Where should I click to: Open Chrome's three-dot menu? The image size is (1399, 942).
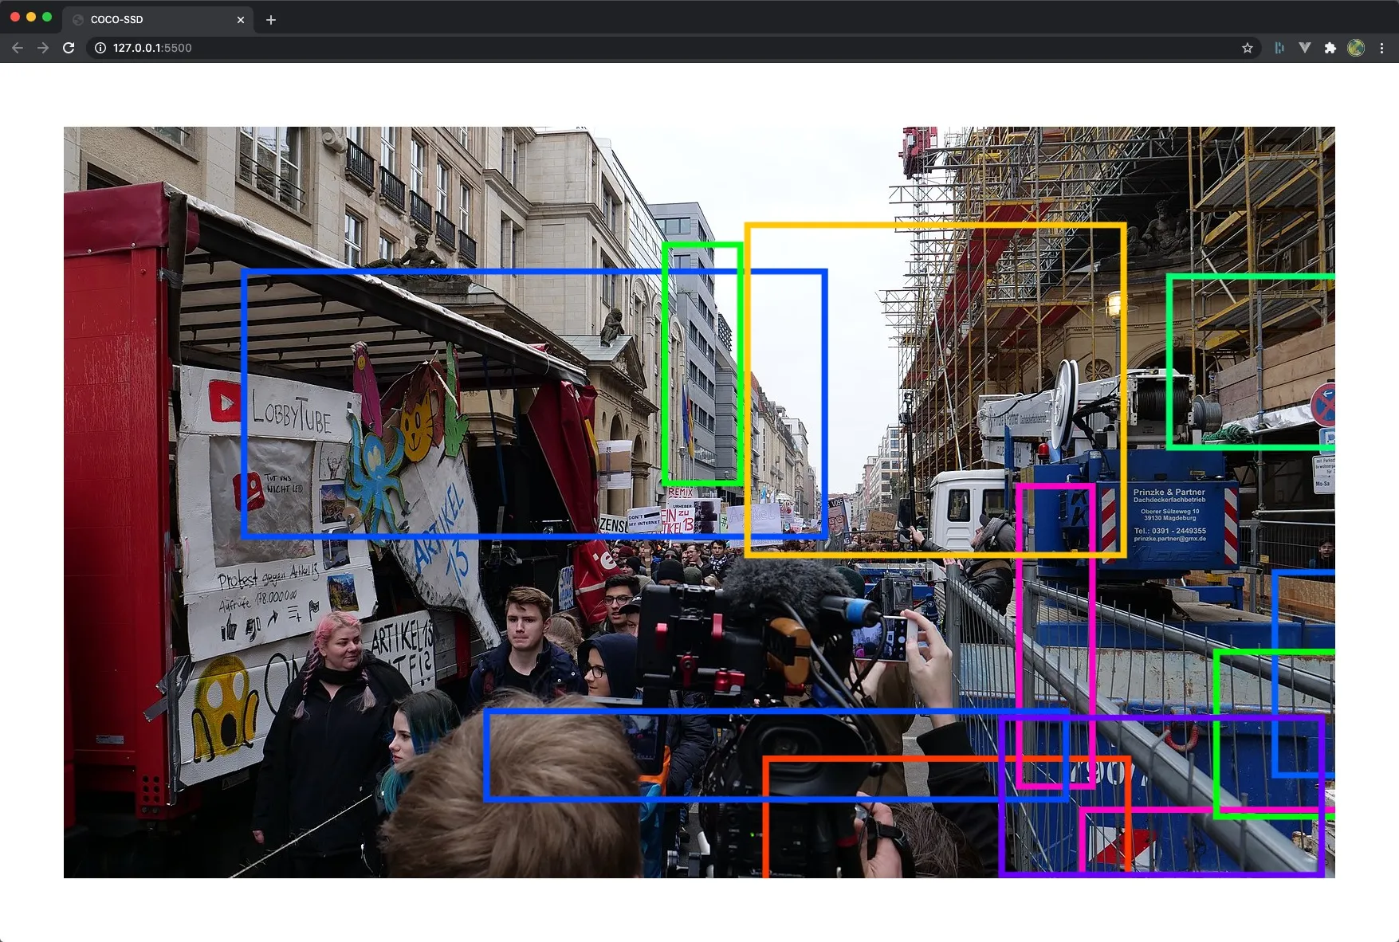pos(1382,48)
